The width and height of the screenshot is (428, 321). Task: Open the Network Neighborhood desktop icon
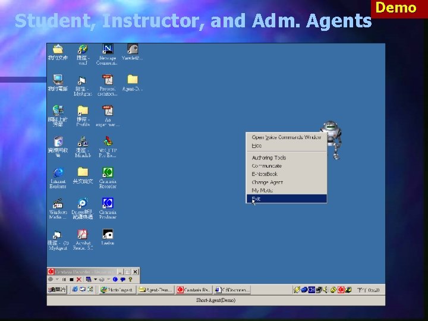58,116
